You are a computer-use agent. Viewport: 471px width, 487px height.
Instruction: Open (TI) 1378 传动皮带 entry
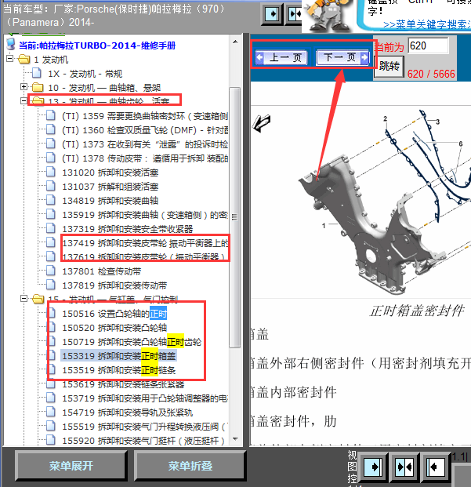145,158
